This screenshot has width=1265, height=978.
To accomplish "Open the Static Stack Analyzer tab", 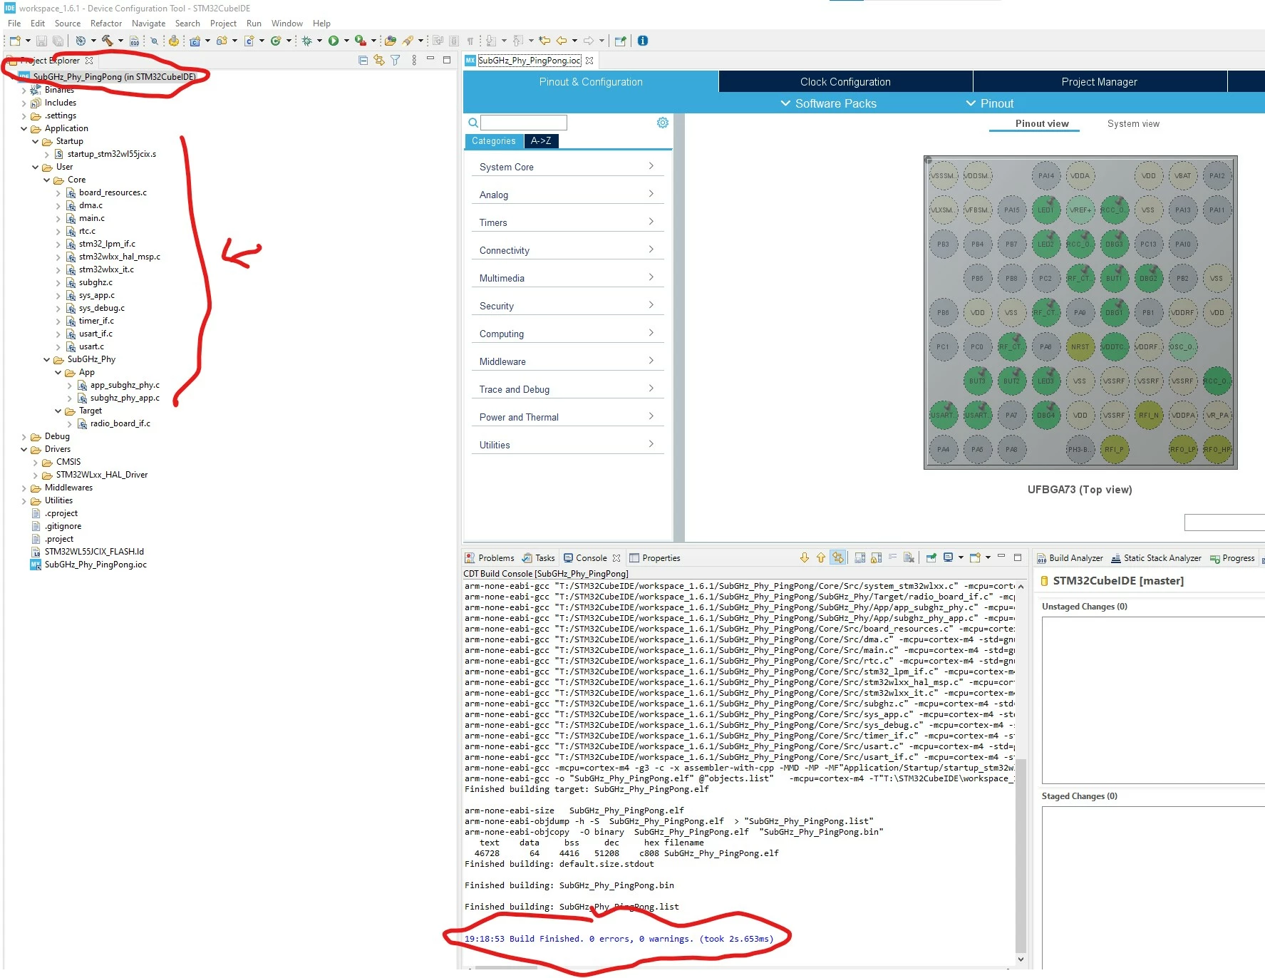I will click(x=1155, y=558).
